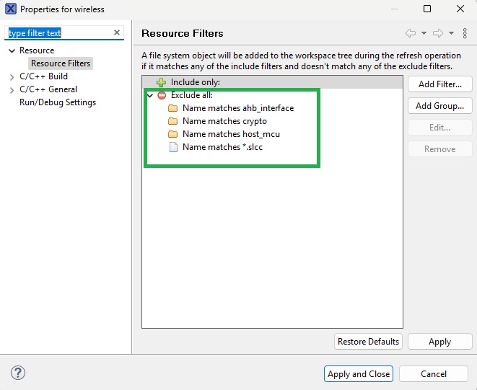Select the ahb_interface folder icon
This screenshot has width=477, height=390.
pos(172,108)
